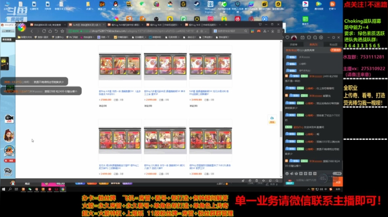Click the round speech bubble icon in chat header
Viewport: 388px width, 217px height.
(x=315, y=38)
